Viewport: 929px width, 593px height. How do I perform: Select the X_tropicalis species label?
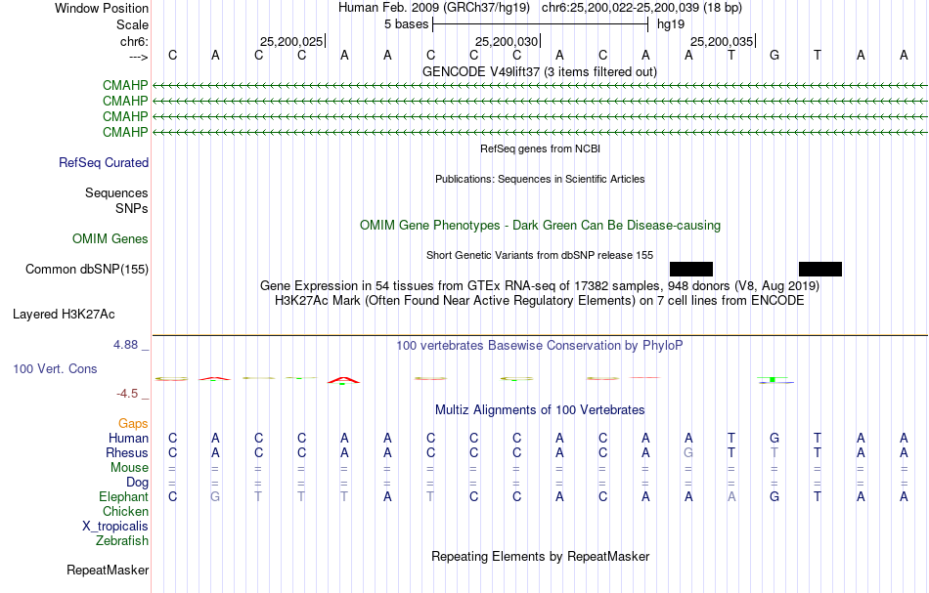tap(115, 527)
